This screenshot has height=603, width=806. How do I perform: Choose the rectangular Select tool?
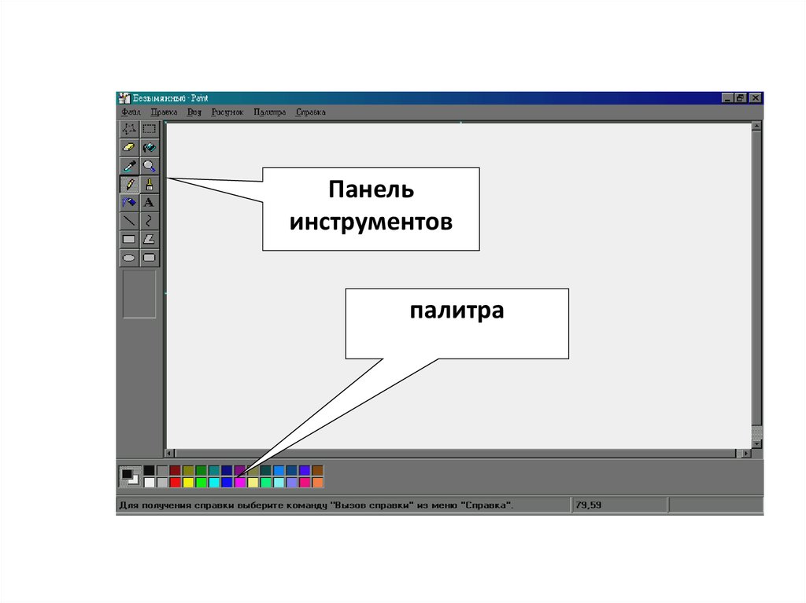click(150, 128)
